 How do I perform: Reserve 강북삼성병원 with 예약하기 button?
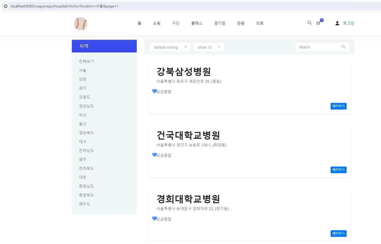click(338, 106)
